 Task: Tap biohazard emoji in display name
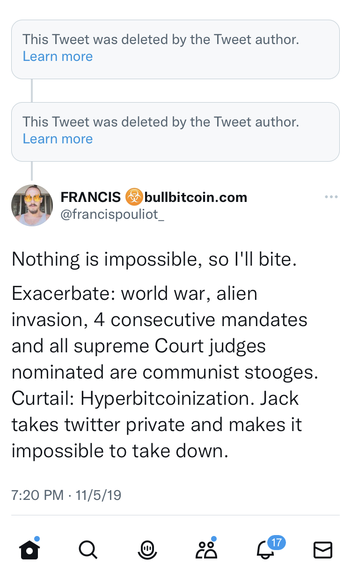133,197
